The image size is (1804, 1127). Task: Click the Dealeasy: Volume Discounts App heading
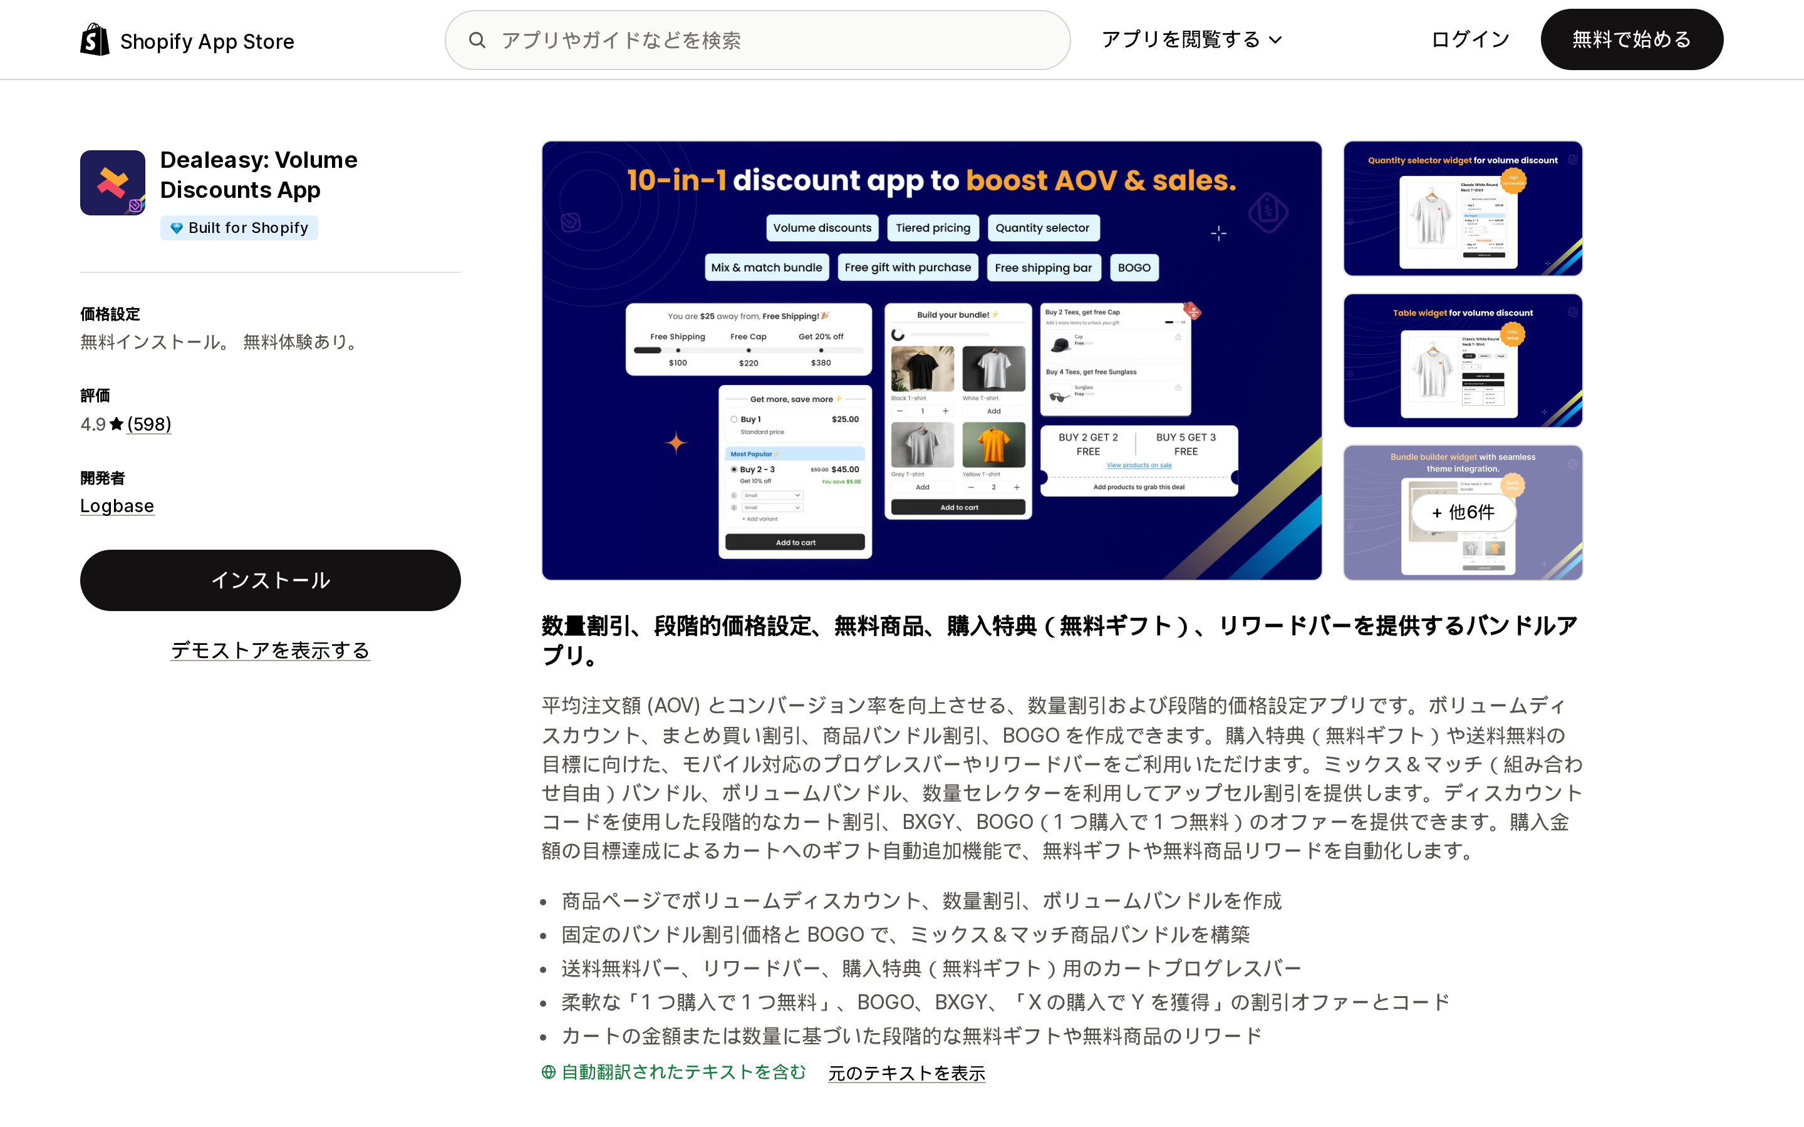click(259, 175)
